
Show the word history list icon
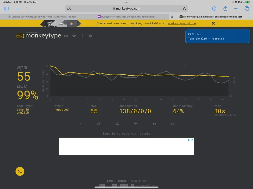tap(136, 124)
